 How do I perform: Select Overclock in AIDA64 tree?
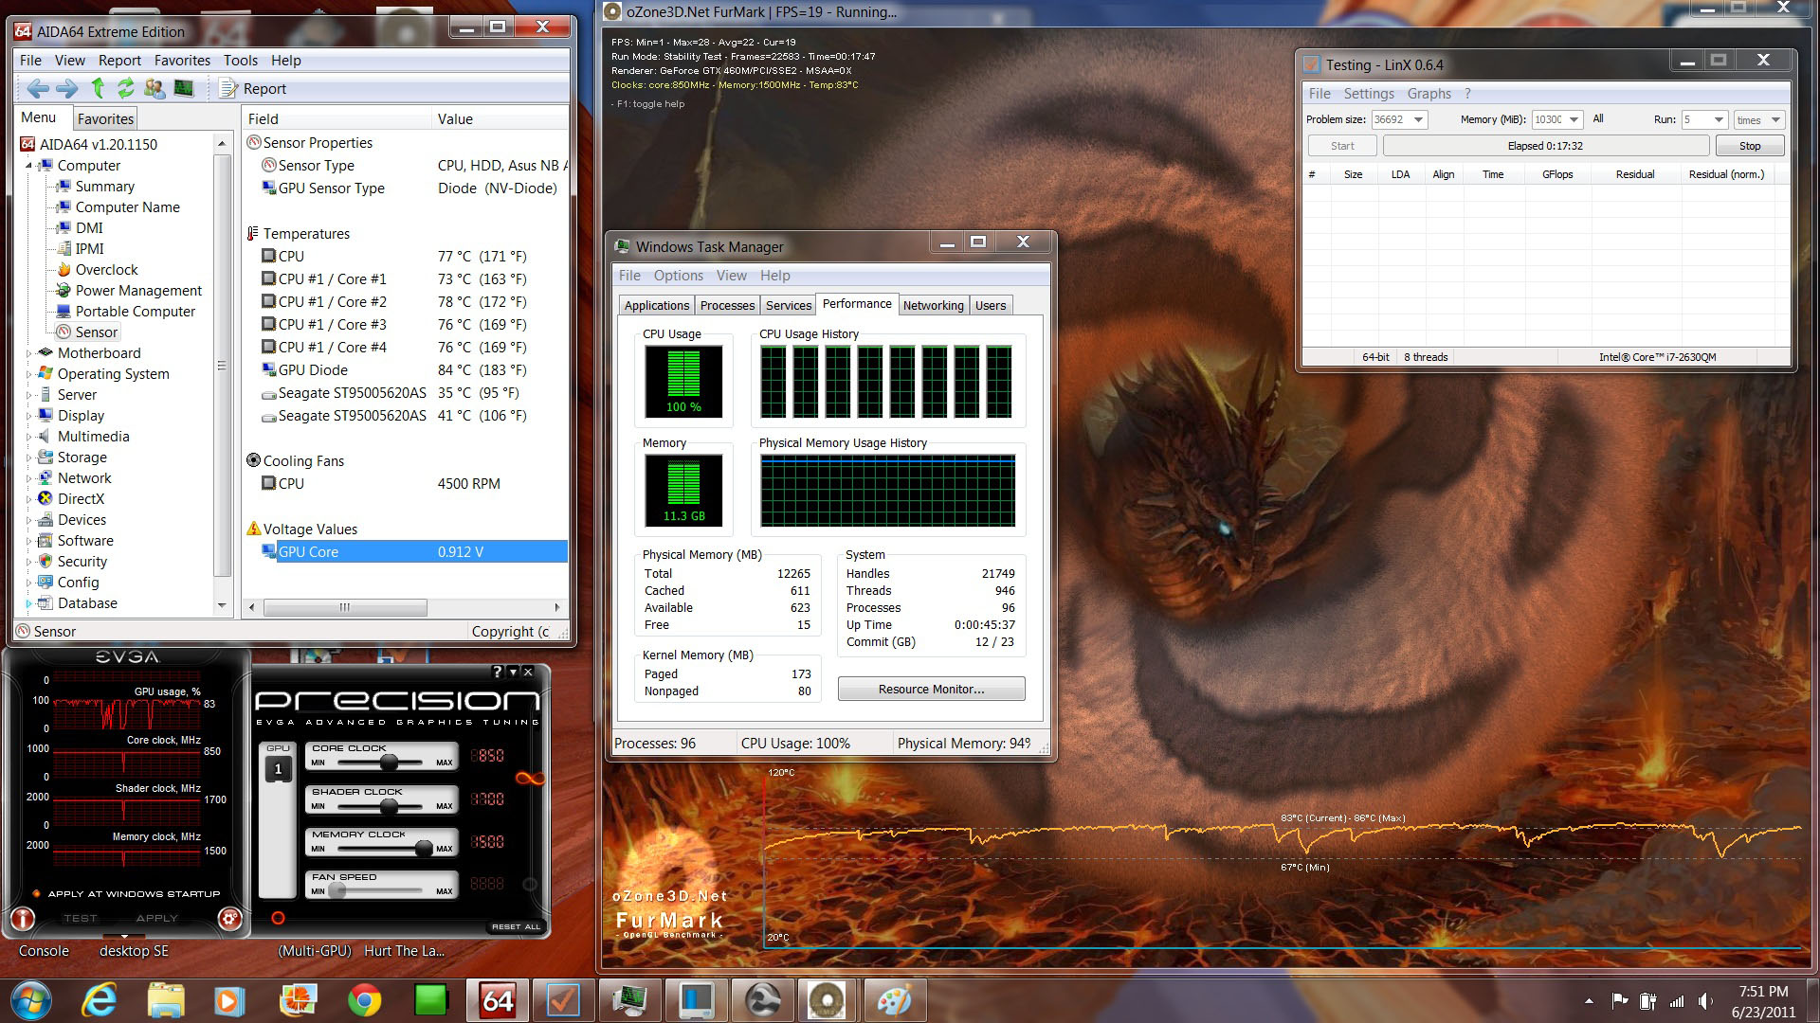[106, 270]
